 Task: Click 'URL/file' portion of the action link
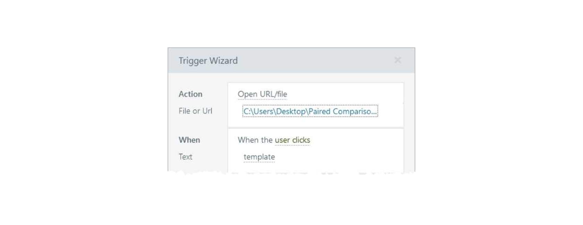tap(273, 94)
